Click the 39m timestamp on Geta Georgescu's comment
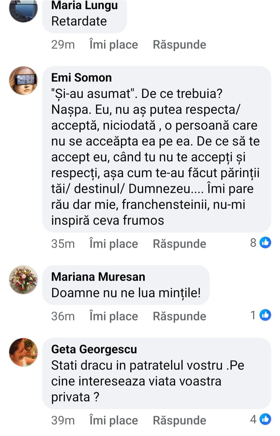The height and width of the screenshot is (436, 280). click(x=63, y=420)
